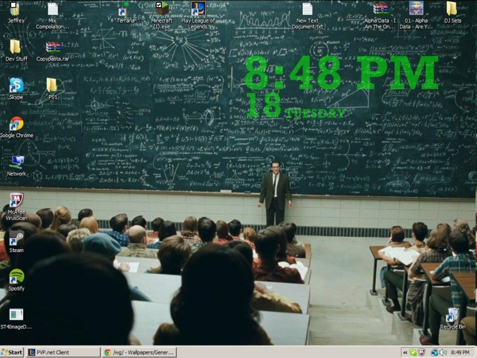477x358 pixels.
Task: Click the 8:48 PM desktop clock widget
Action: (x=341, y=73)
